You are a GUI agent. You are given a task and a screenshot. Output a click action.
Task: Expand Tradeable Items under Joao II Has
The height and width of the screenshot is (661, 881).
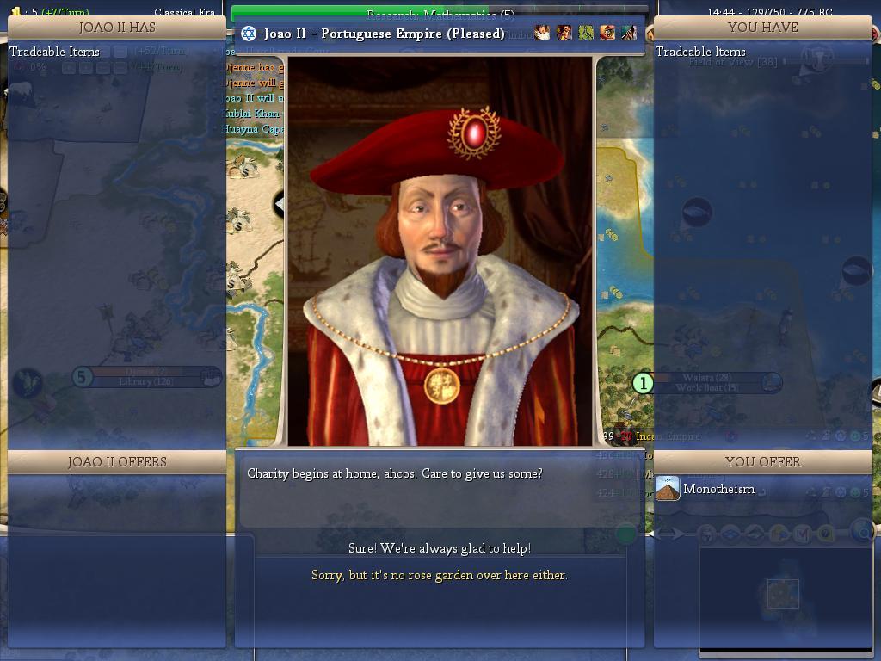[54, 52]
